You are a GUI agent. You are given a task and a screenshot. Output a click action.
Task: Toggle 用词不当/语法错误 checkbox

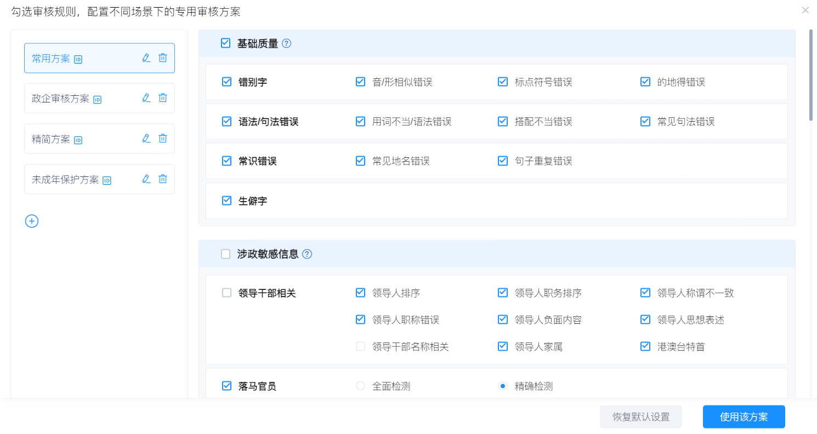(360, 121)
